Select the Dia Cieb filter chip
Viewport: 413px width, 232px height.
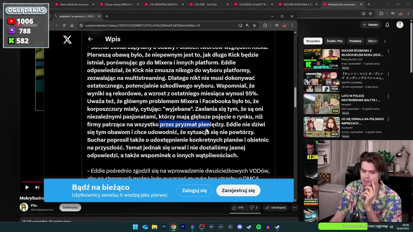pos(373,41)
